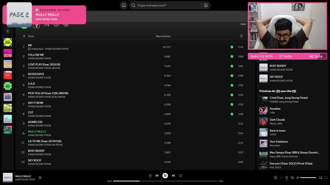The height and width of the screenshot is (185, 330).
Task: Open the miniplayer
Action: click(320, 178)
